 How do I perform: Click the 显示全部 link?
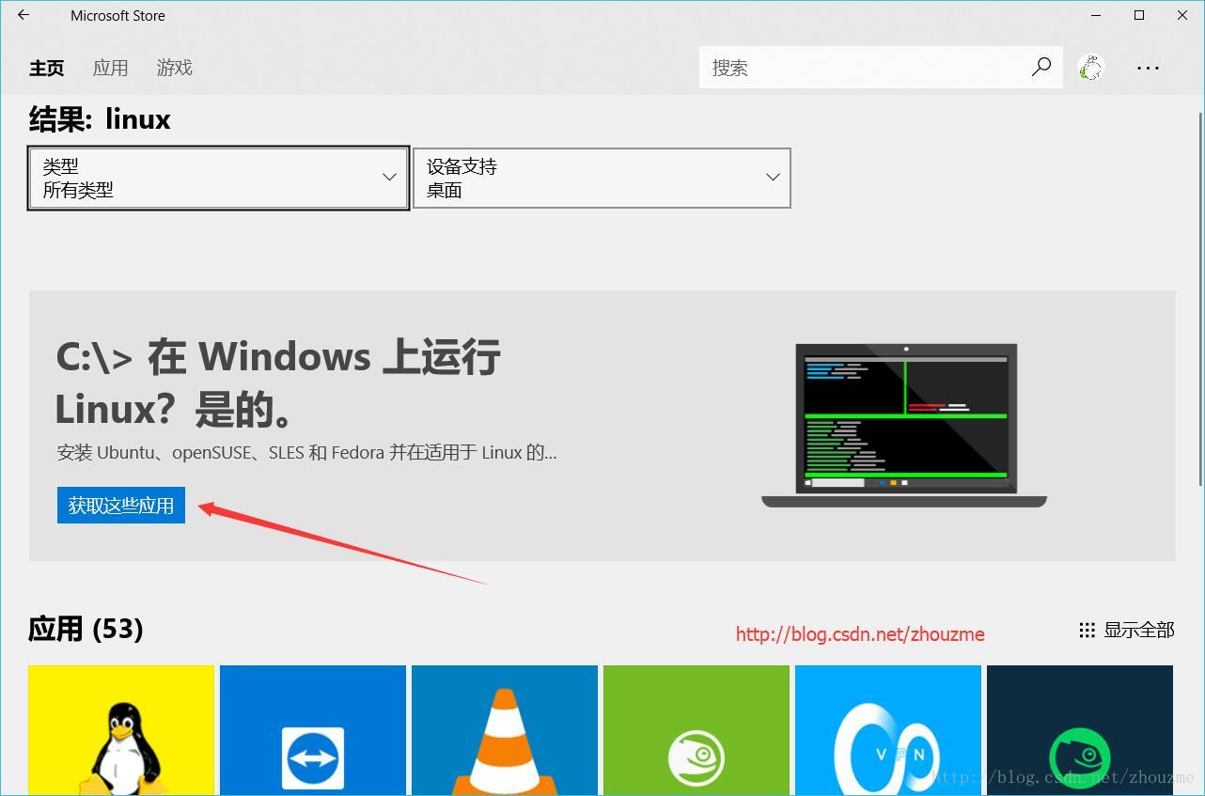tap(1139, 630)
